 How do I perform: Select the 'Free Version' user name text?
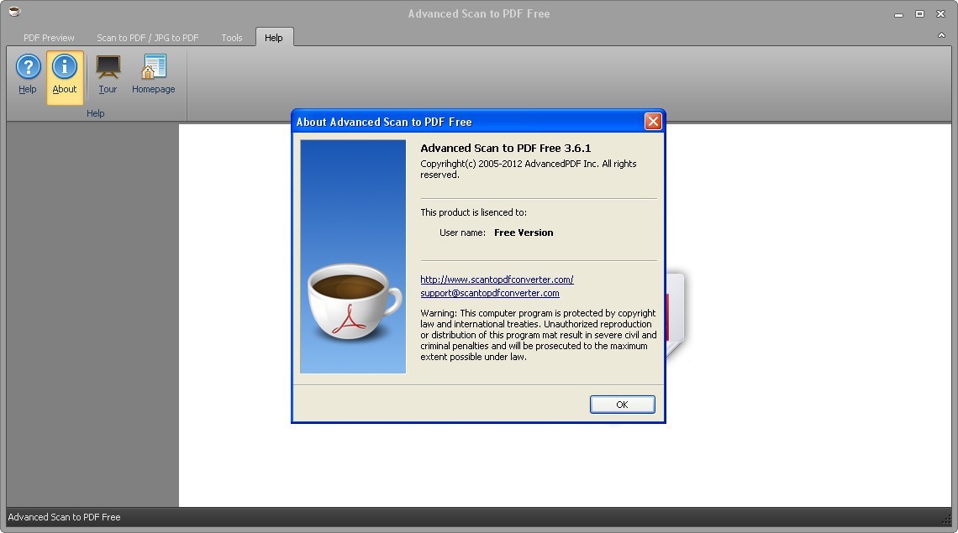coord(524,233)
